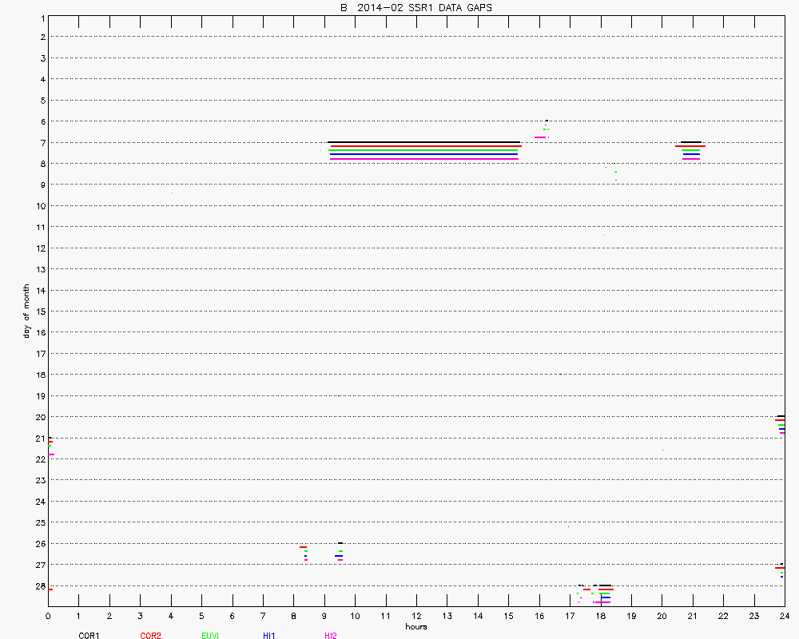Click the red COR2 bar near hour 8, day 26

click(x=304, y=547)
